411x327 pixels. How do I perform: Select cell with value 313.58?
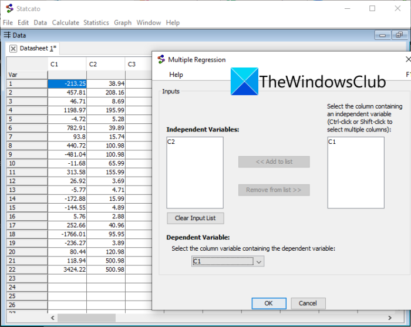(67, 172)
